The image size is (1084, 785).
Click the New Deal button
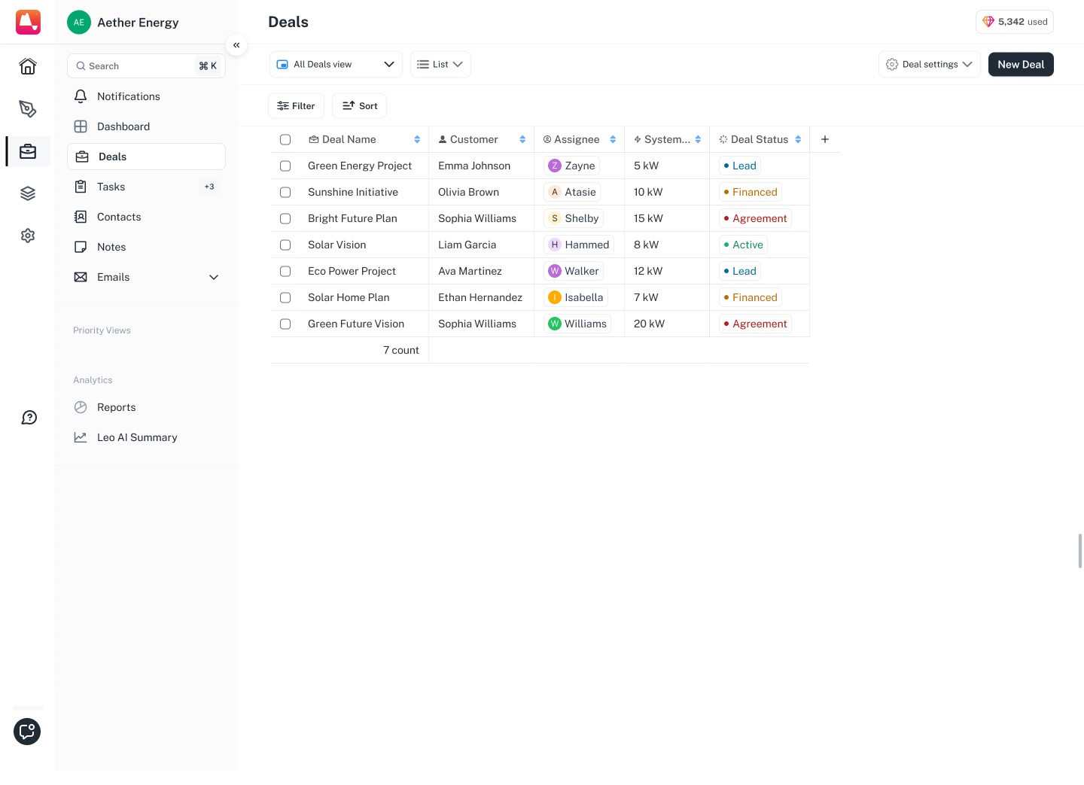click(x=1021, y=64)
